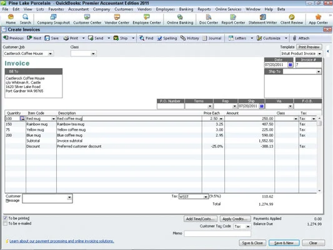Image resolution: width=333 pixels, height=250 pixels.
Task: Click Save & Close
Action: (252, 243)
